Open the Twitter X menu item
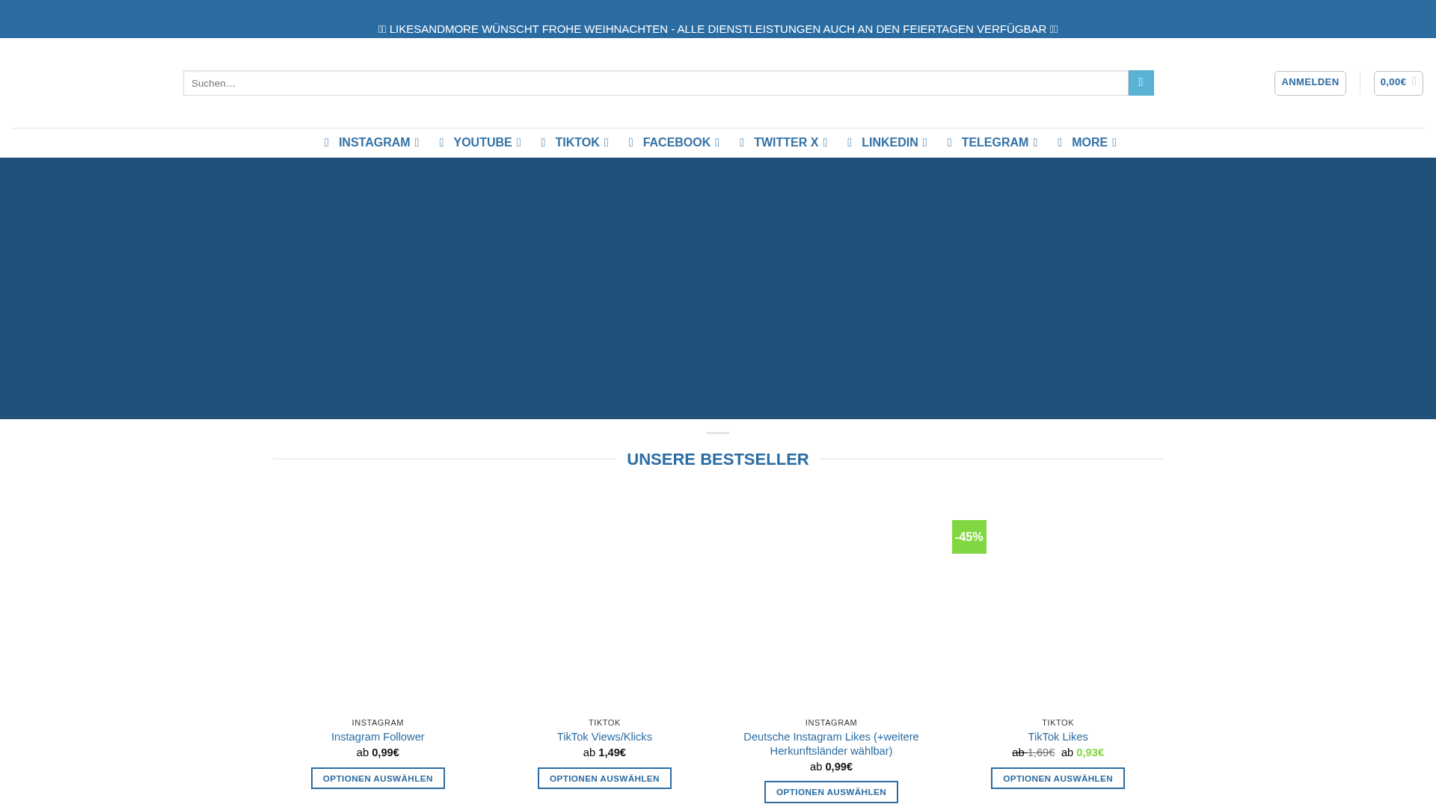This screenshot has width=1436, height=807. (x=785, y=143)
